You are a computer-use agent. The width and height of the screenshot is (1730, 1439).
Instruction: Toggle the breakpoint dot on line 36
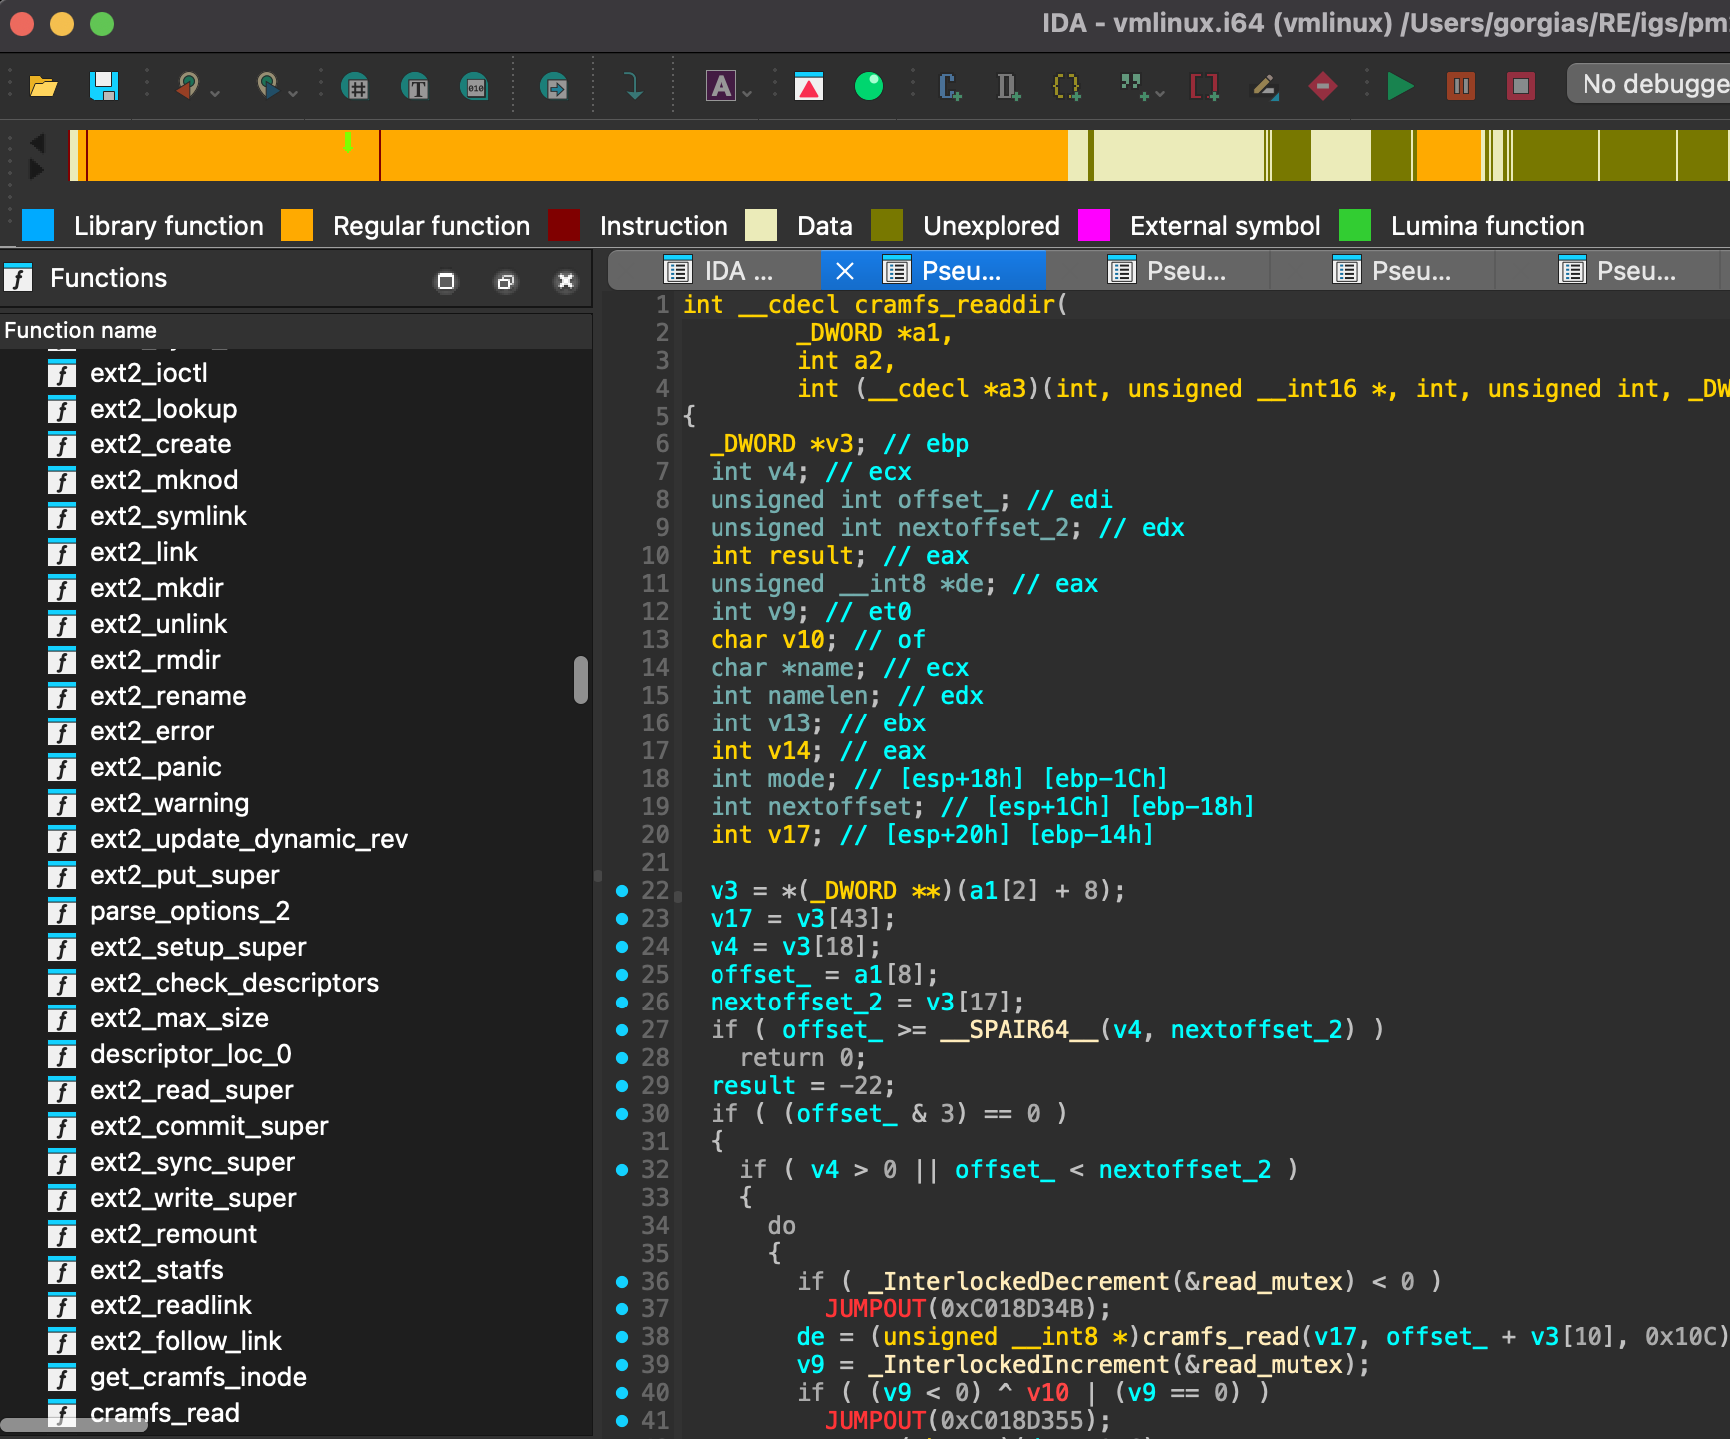622,1282
